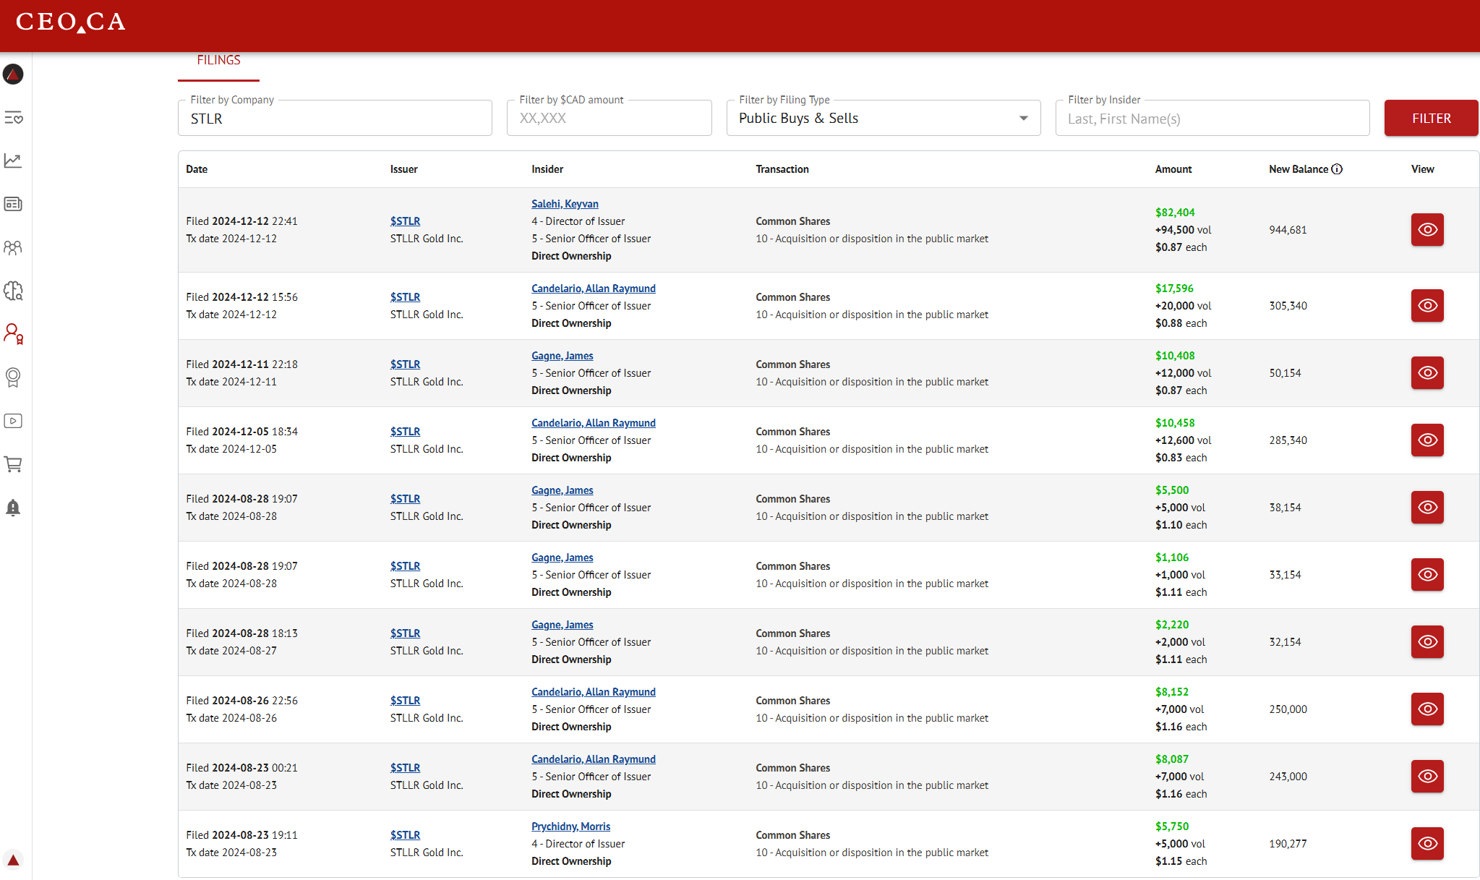The image size is (1480, 880).
Task: Open the watchlist icon in sidebar
Action: (x=13, y=118)
